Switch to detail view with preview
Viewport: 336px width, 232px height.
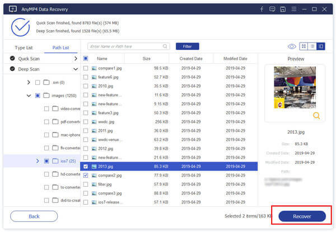pyautogui.click(x=320, y=46)
